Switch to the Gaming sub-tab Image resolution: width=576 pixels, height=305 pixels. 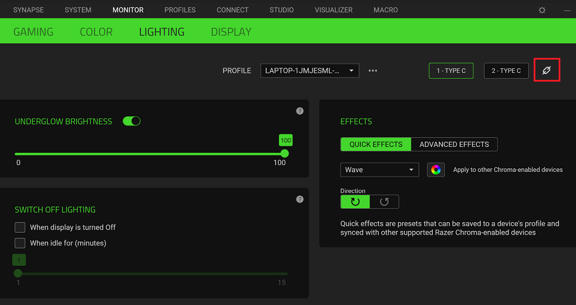click(x=34, y=32)
